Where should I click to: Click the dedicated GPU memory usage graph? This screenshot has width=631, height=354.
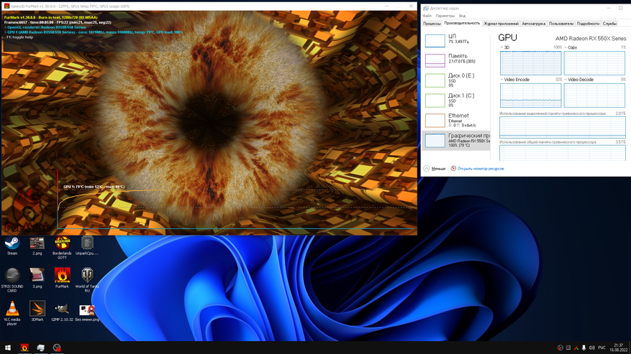tap(563, 127)
